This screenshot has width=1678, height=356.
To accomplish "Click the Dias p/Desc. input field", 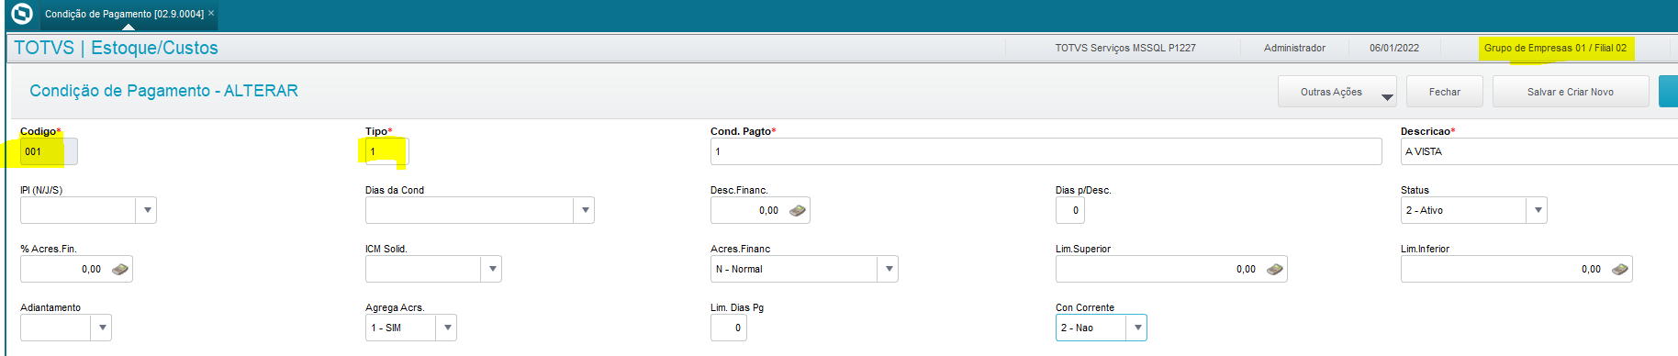I will 1070,210.
